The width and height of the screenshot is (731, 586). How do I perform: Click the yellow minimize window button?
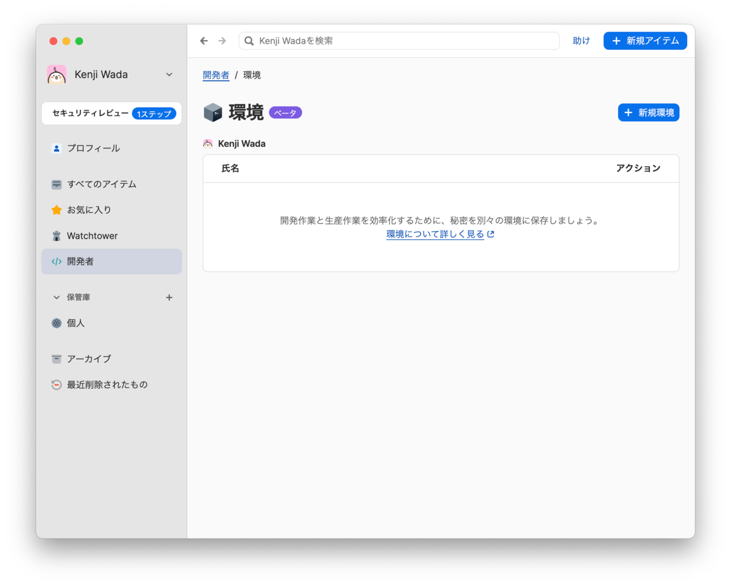[x=66, y=41]
